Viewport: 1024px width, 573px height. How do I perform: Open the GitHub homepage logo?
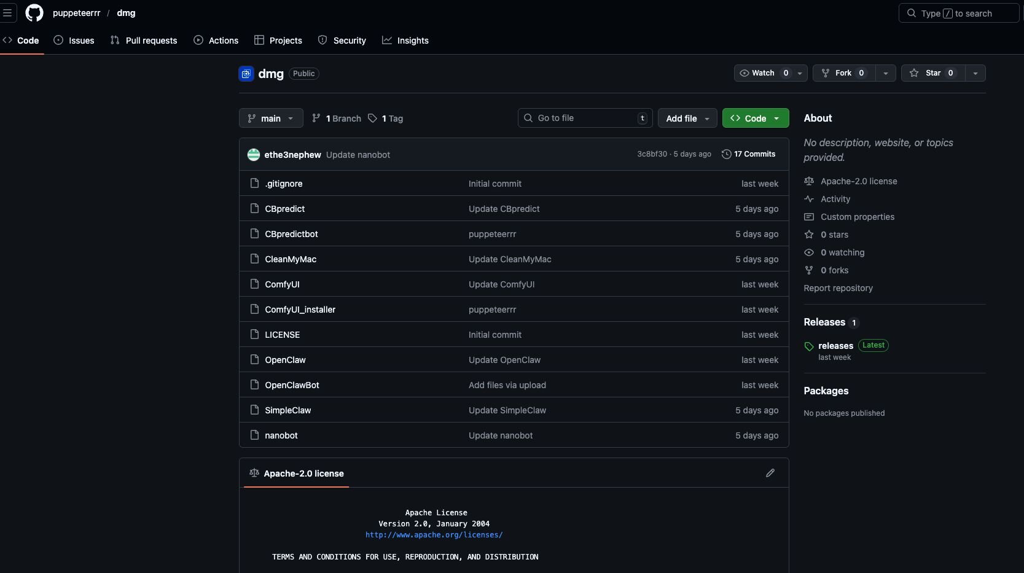34,13
